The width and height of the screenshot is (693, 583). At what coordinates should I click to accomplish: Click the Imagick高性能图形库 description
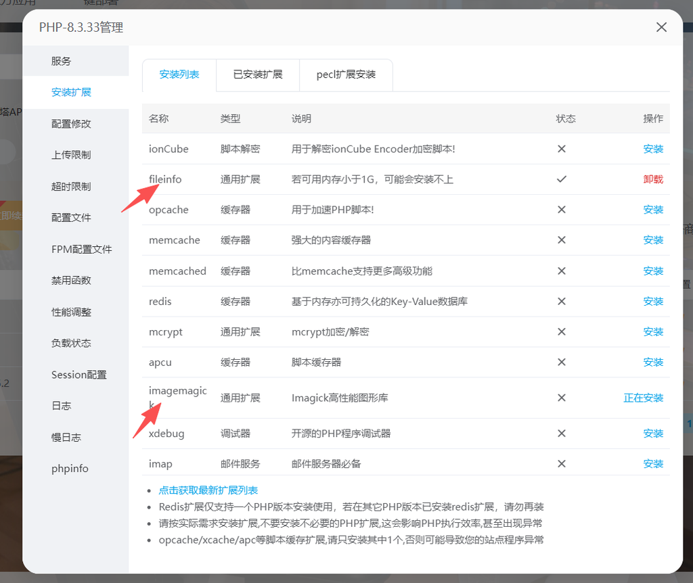340,398
